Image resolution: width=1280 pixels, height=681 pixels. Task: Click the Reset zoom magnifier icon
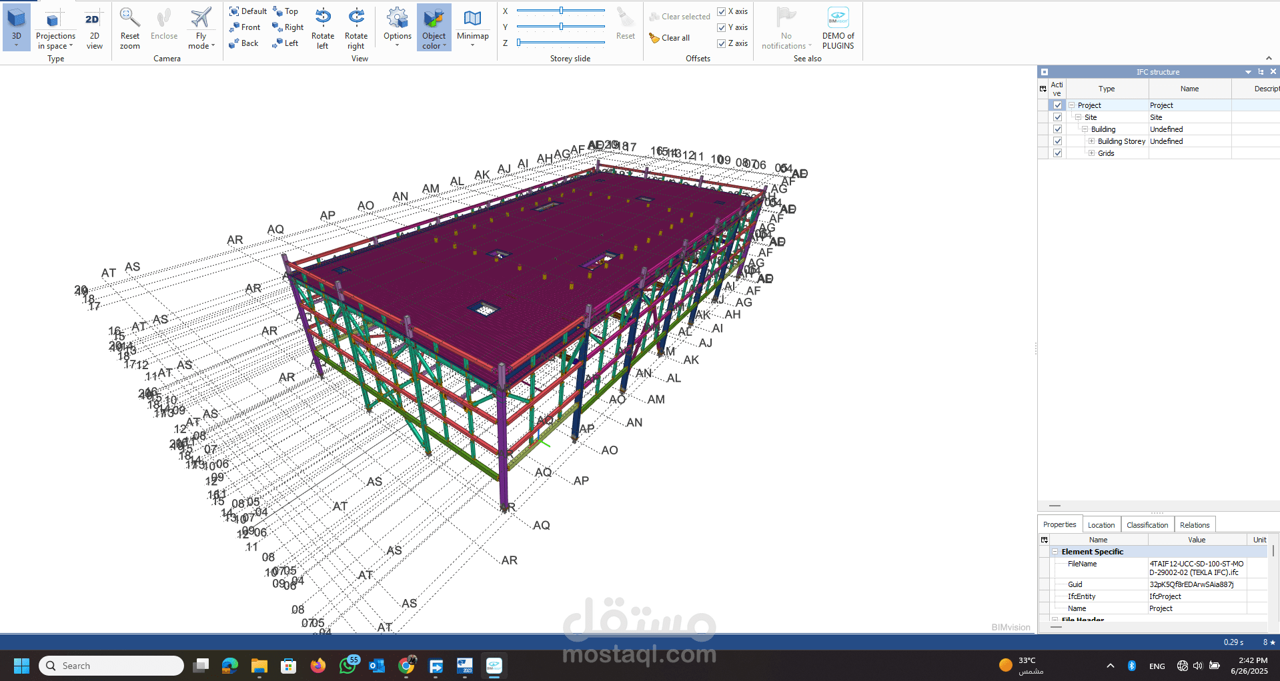pos(129,19)
